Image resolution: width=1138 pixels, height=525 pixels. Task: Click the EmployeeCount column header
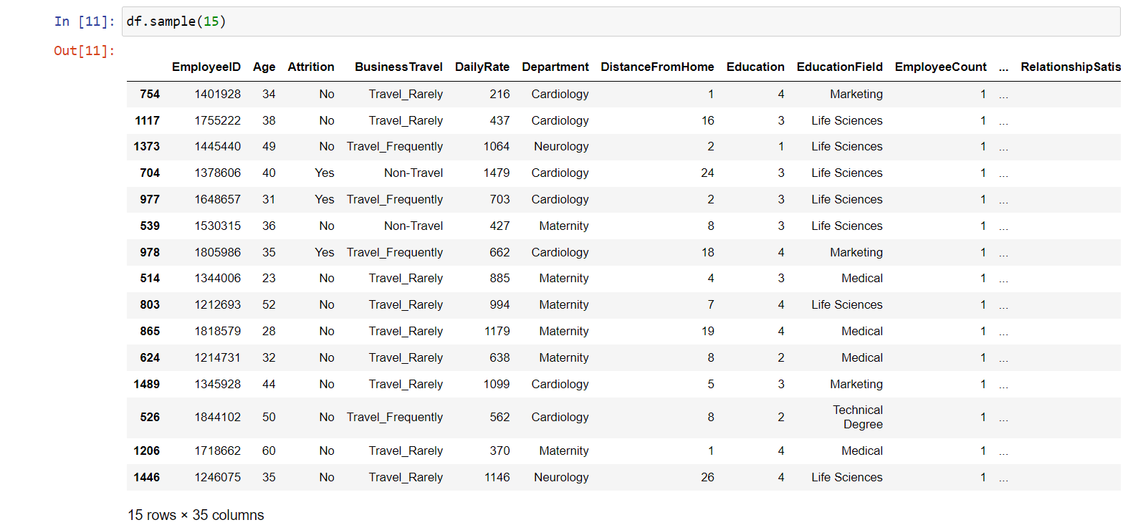pyautogui.click(x=940, y=67)
